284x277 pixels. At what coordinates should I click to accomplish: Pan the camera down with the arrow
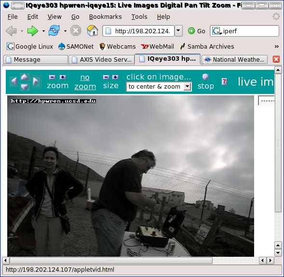point(24,87)
